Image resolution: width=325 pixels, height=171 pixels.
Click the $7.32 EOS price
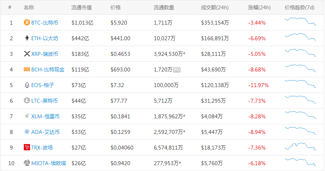(117, 85)
